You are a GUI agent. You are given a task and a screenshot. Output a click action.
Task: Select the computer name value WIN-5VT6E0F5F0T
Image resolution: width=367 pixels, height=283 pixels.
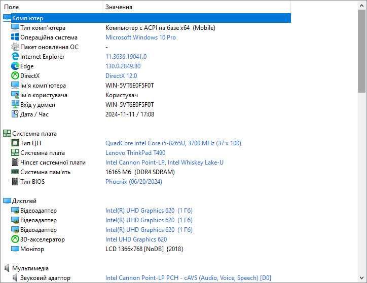click(x=130, y=85)
